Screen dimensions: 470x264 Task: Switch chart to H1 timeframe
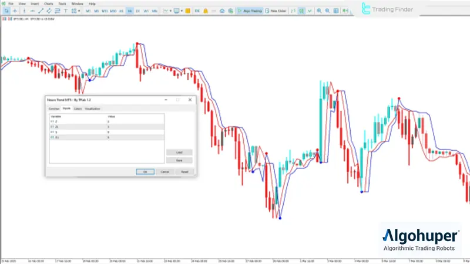pyautogui.click(x=122, y=11)
